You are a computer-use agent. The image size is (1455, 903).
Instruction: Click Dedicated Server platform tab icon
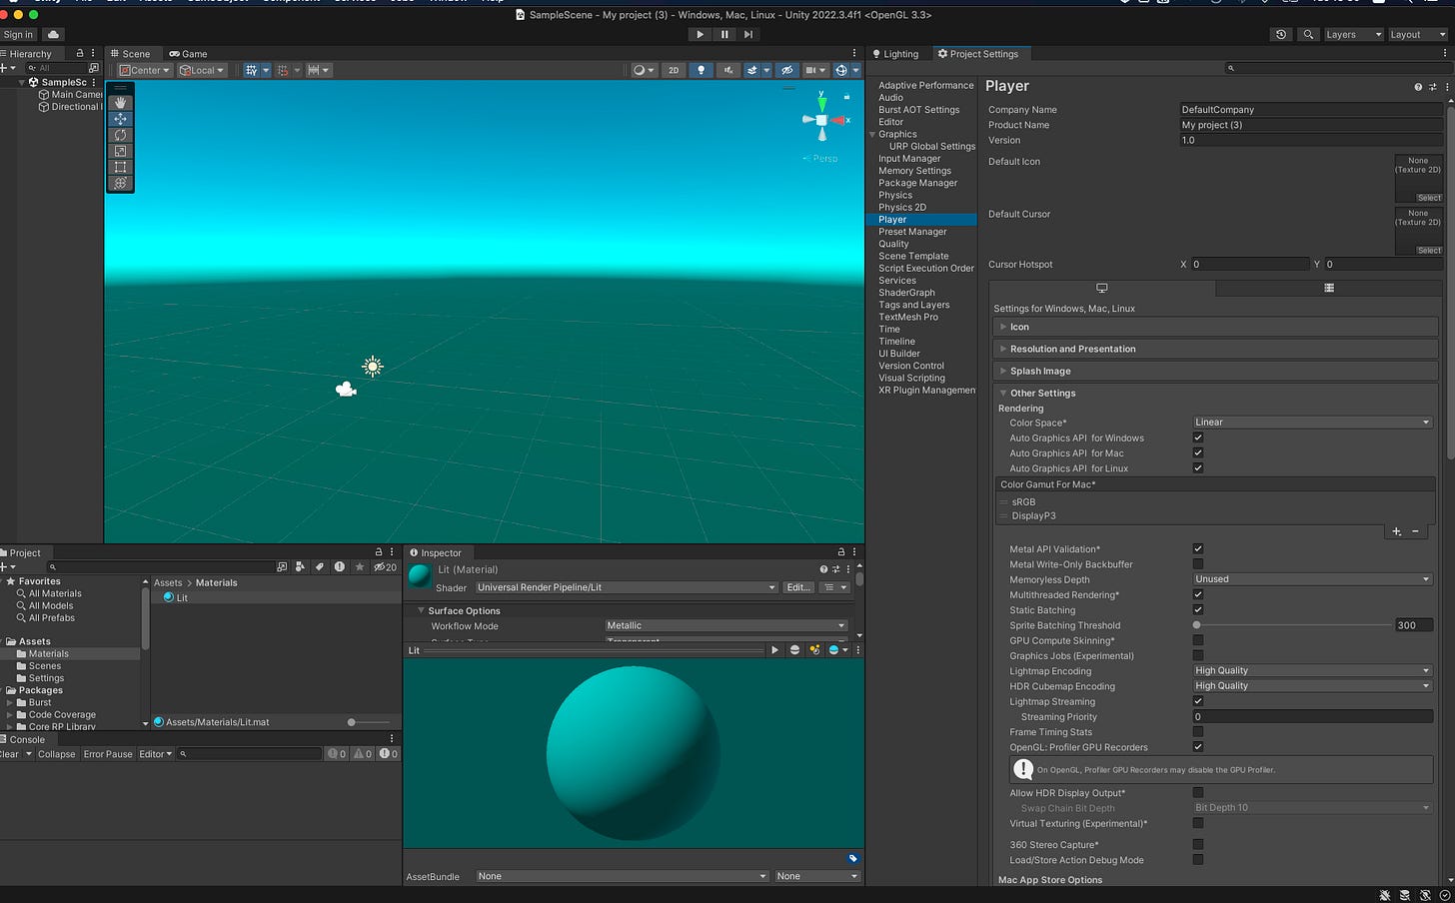1329,288
